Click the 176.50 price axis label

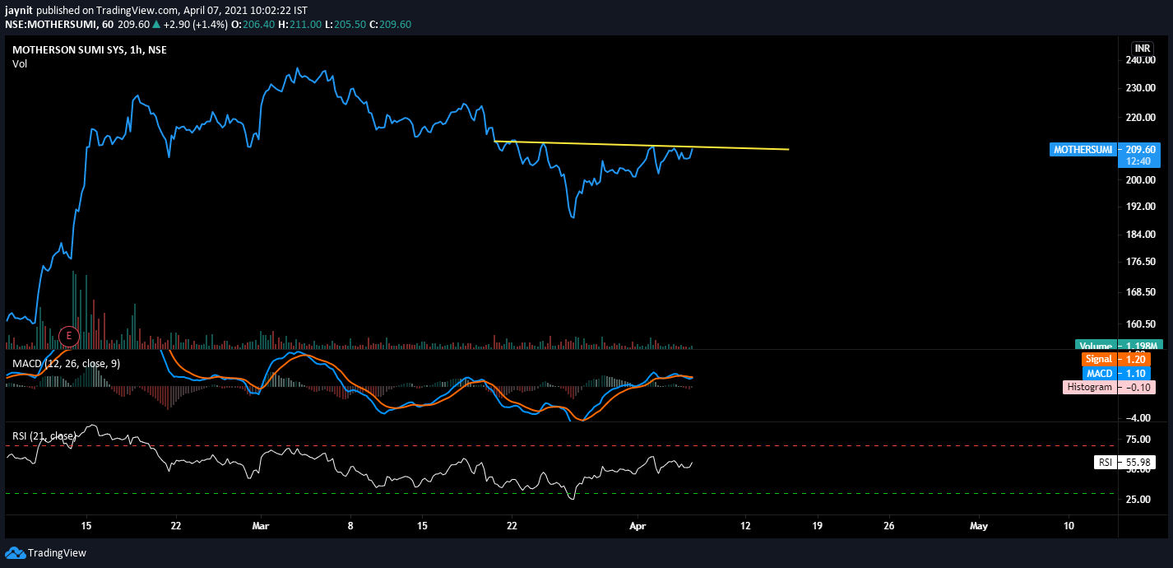tap(1141, 262)
